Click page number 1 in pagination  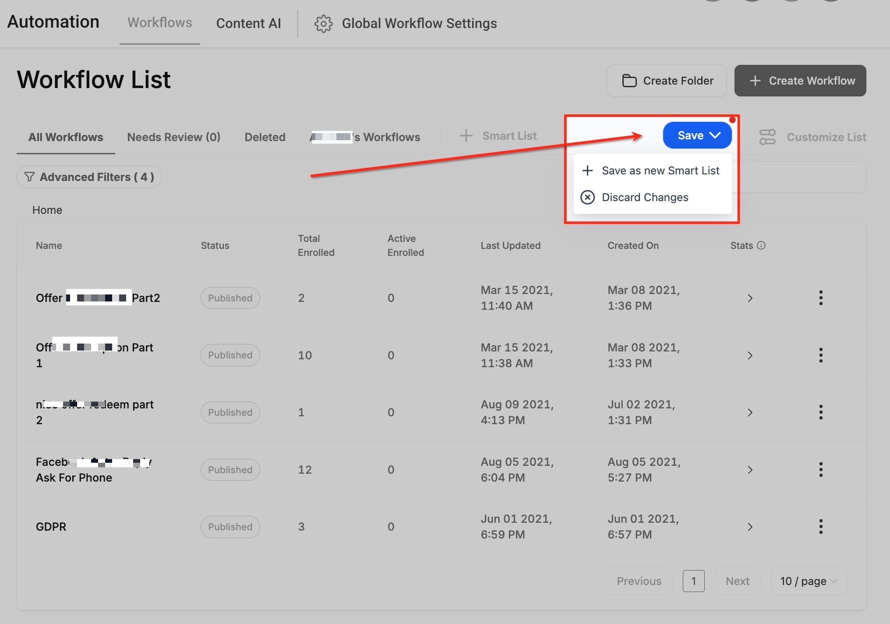[x=693, y=581]
